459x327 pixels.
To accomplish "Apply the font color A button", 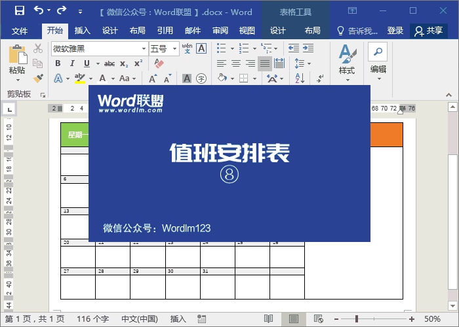I will pos(102,78).
